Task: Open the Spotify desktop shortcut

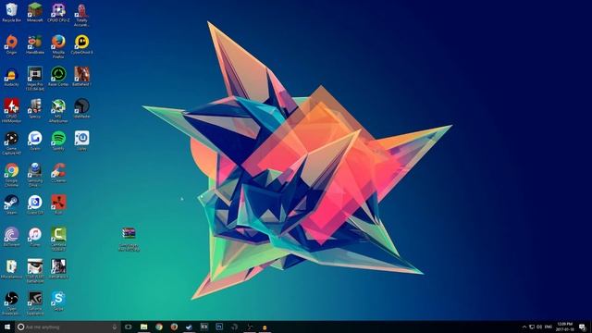Action: (58, 141)
